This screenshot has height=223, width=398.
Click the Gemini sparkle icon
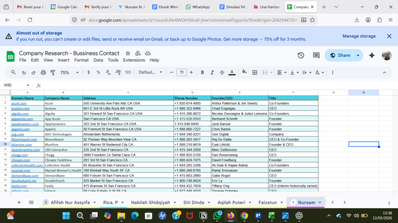point(372,55)
